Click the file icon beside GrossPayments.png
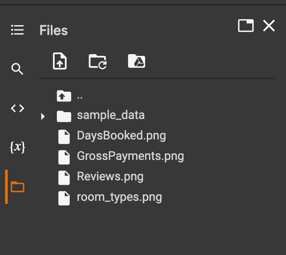286x255 pixels. pyautogui.click(x=64, y=157)
